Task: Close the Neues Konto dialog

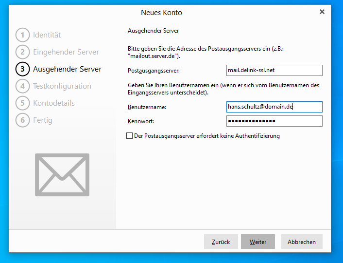Action: click(322, 12)
